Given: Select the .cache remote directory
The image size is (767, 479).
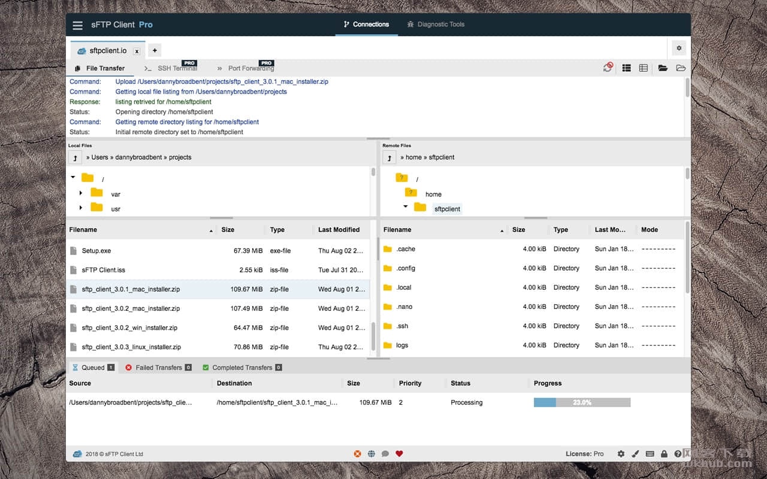Looking at the screenshot, I should (x=532, y=249).
